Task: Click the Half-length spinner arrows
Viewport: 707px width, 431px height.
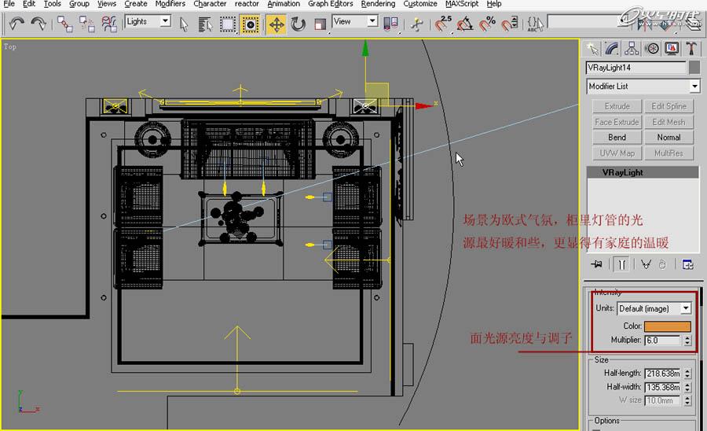Action: click(x=687, y=374)
